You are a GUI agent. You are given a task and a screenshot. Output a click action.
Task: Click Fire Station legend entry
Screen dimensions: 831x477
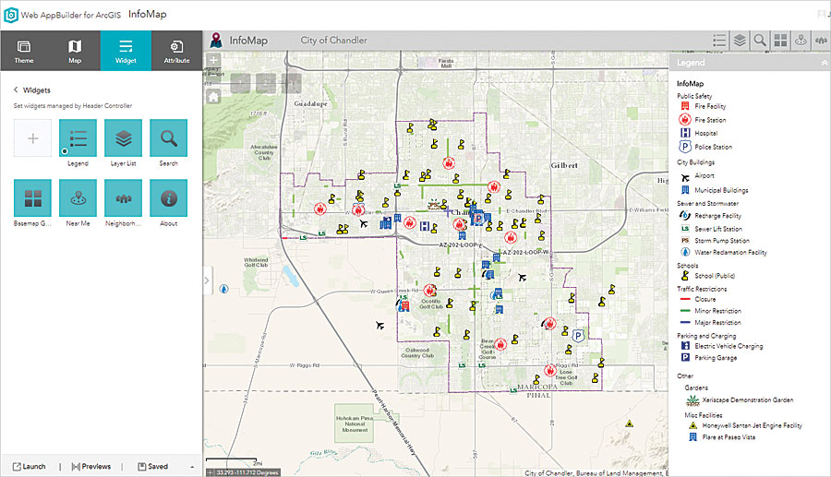tap(703, 120)
